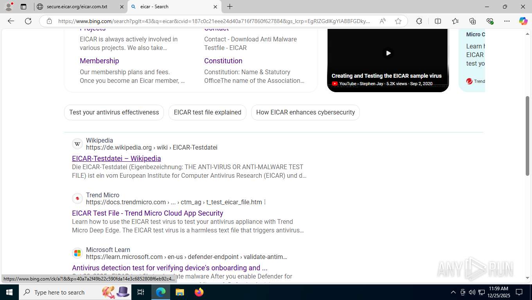Launch Firefox from the taskbar

[x=199, y=292]
